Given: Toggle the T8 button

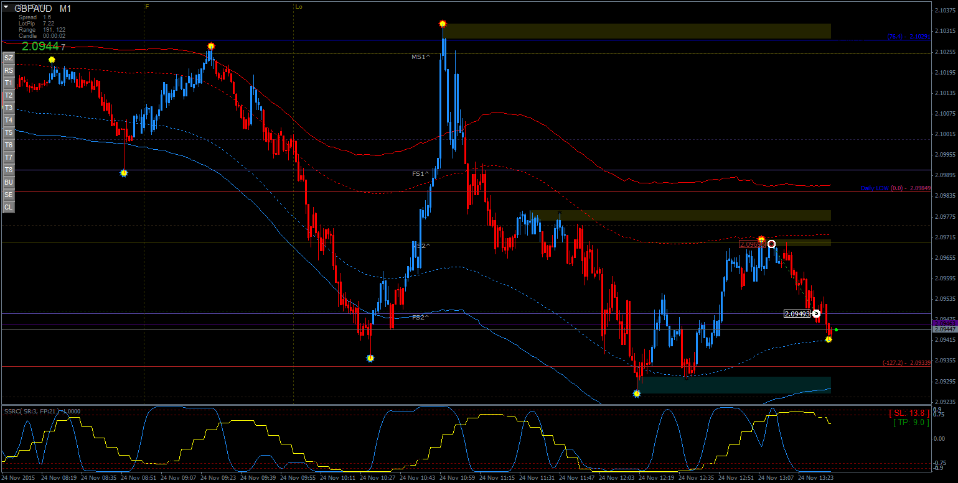Looking at the screenshot, I should click(9, 170).
